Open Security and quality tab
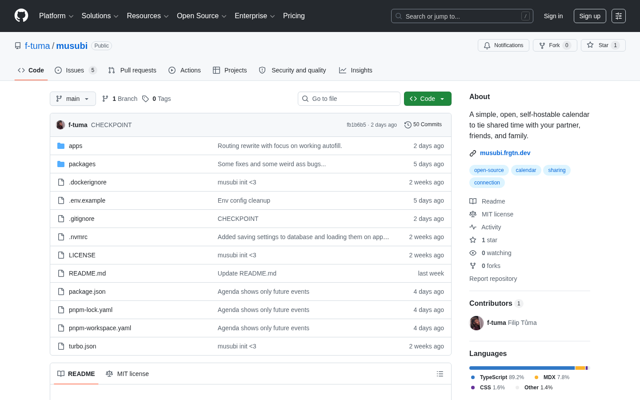The image size is (640, 400). point(292,70)
